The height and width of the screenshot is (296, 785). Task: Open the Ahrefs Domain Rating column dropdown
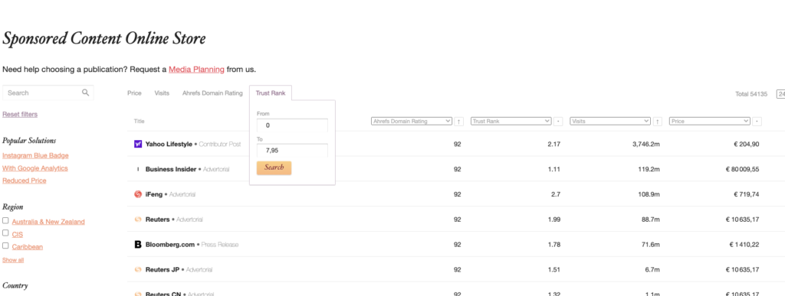(x=412, y=122)
